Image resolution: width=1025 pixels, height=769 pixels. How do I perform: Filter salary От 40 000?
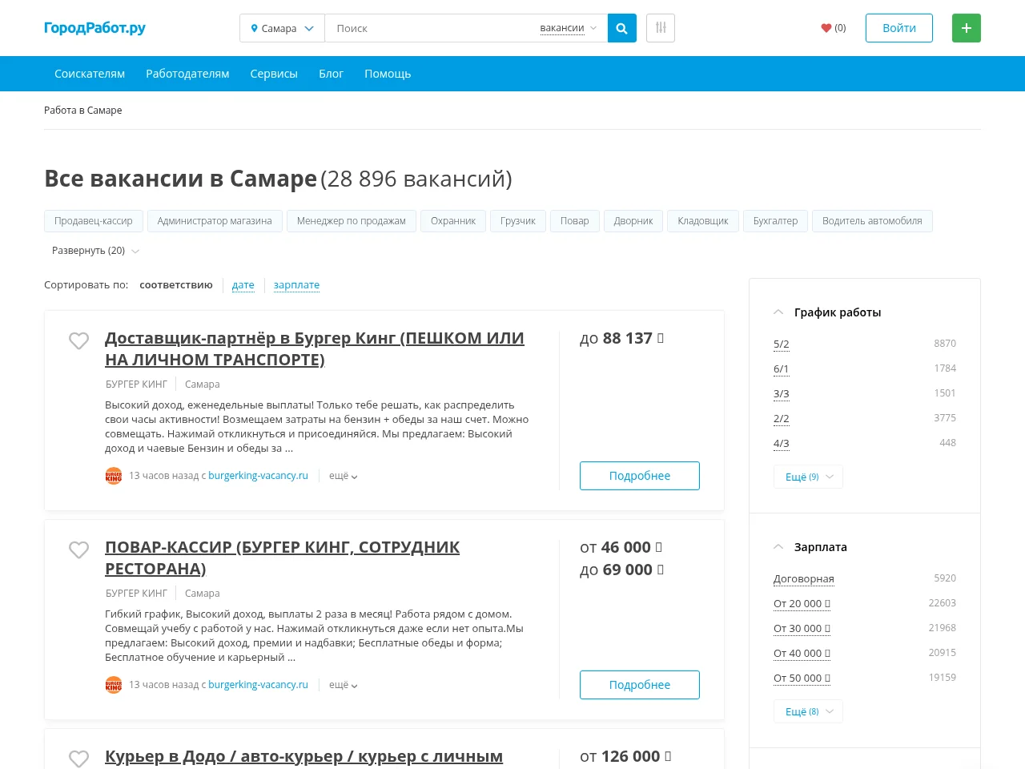pos(802,654)
